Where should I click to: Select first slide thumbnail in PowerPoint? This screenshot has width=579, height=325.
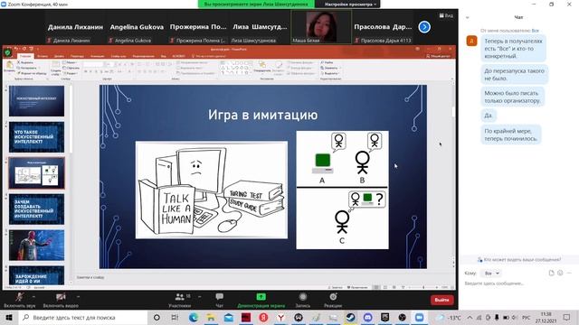pos(36,101)
